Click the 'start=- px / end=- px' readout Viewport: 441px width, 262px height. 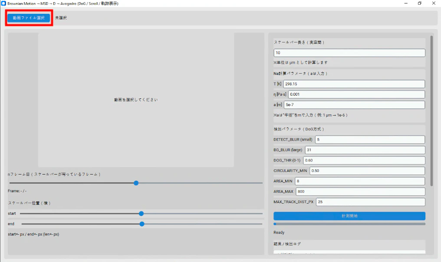click(33, 234)
